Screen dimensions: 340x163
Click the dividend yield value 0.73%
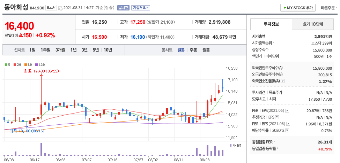tap(326, 131)
